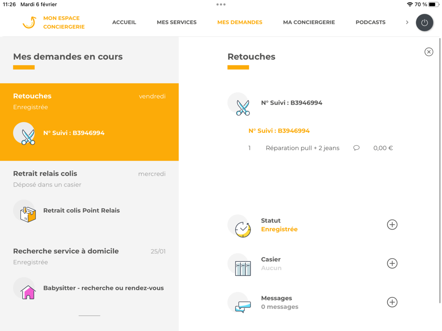Close the Retouches detail panel
Screen dimensions: 442x331
click(x=429, y=52)
